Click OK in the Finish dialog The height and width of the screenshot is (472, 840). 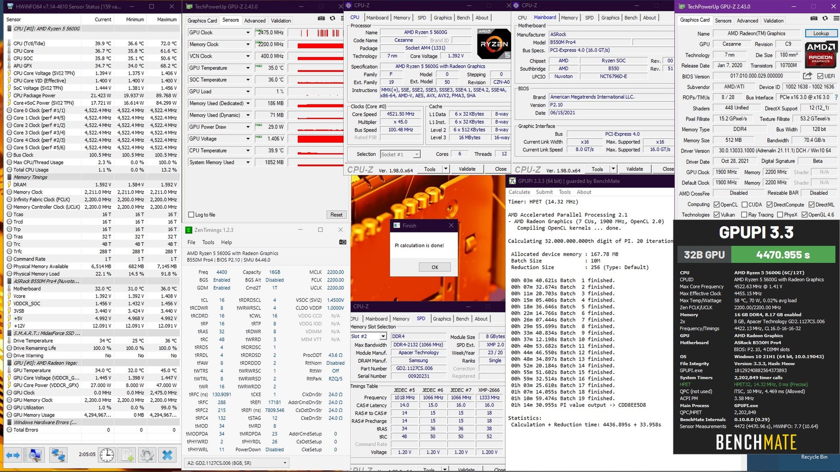434,267
